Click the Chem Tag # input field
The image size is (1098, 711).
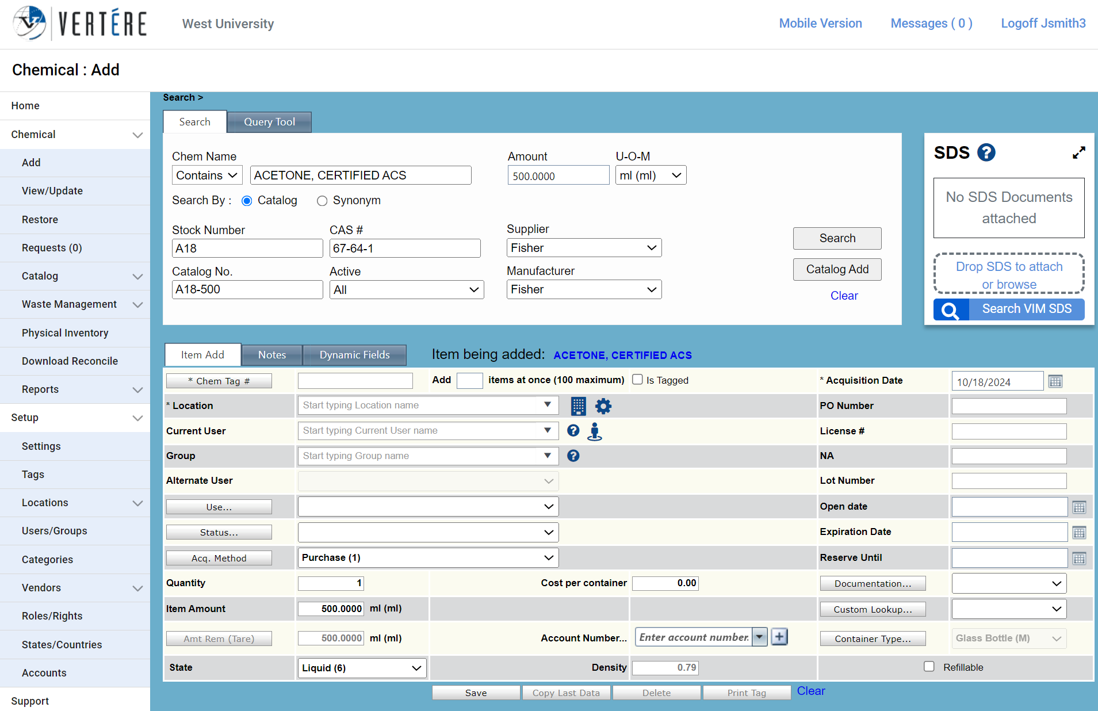click(355, 381)
